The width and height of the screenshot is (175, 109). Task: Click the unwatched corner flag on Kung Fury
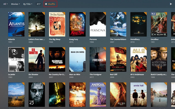click(84, 13)
